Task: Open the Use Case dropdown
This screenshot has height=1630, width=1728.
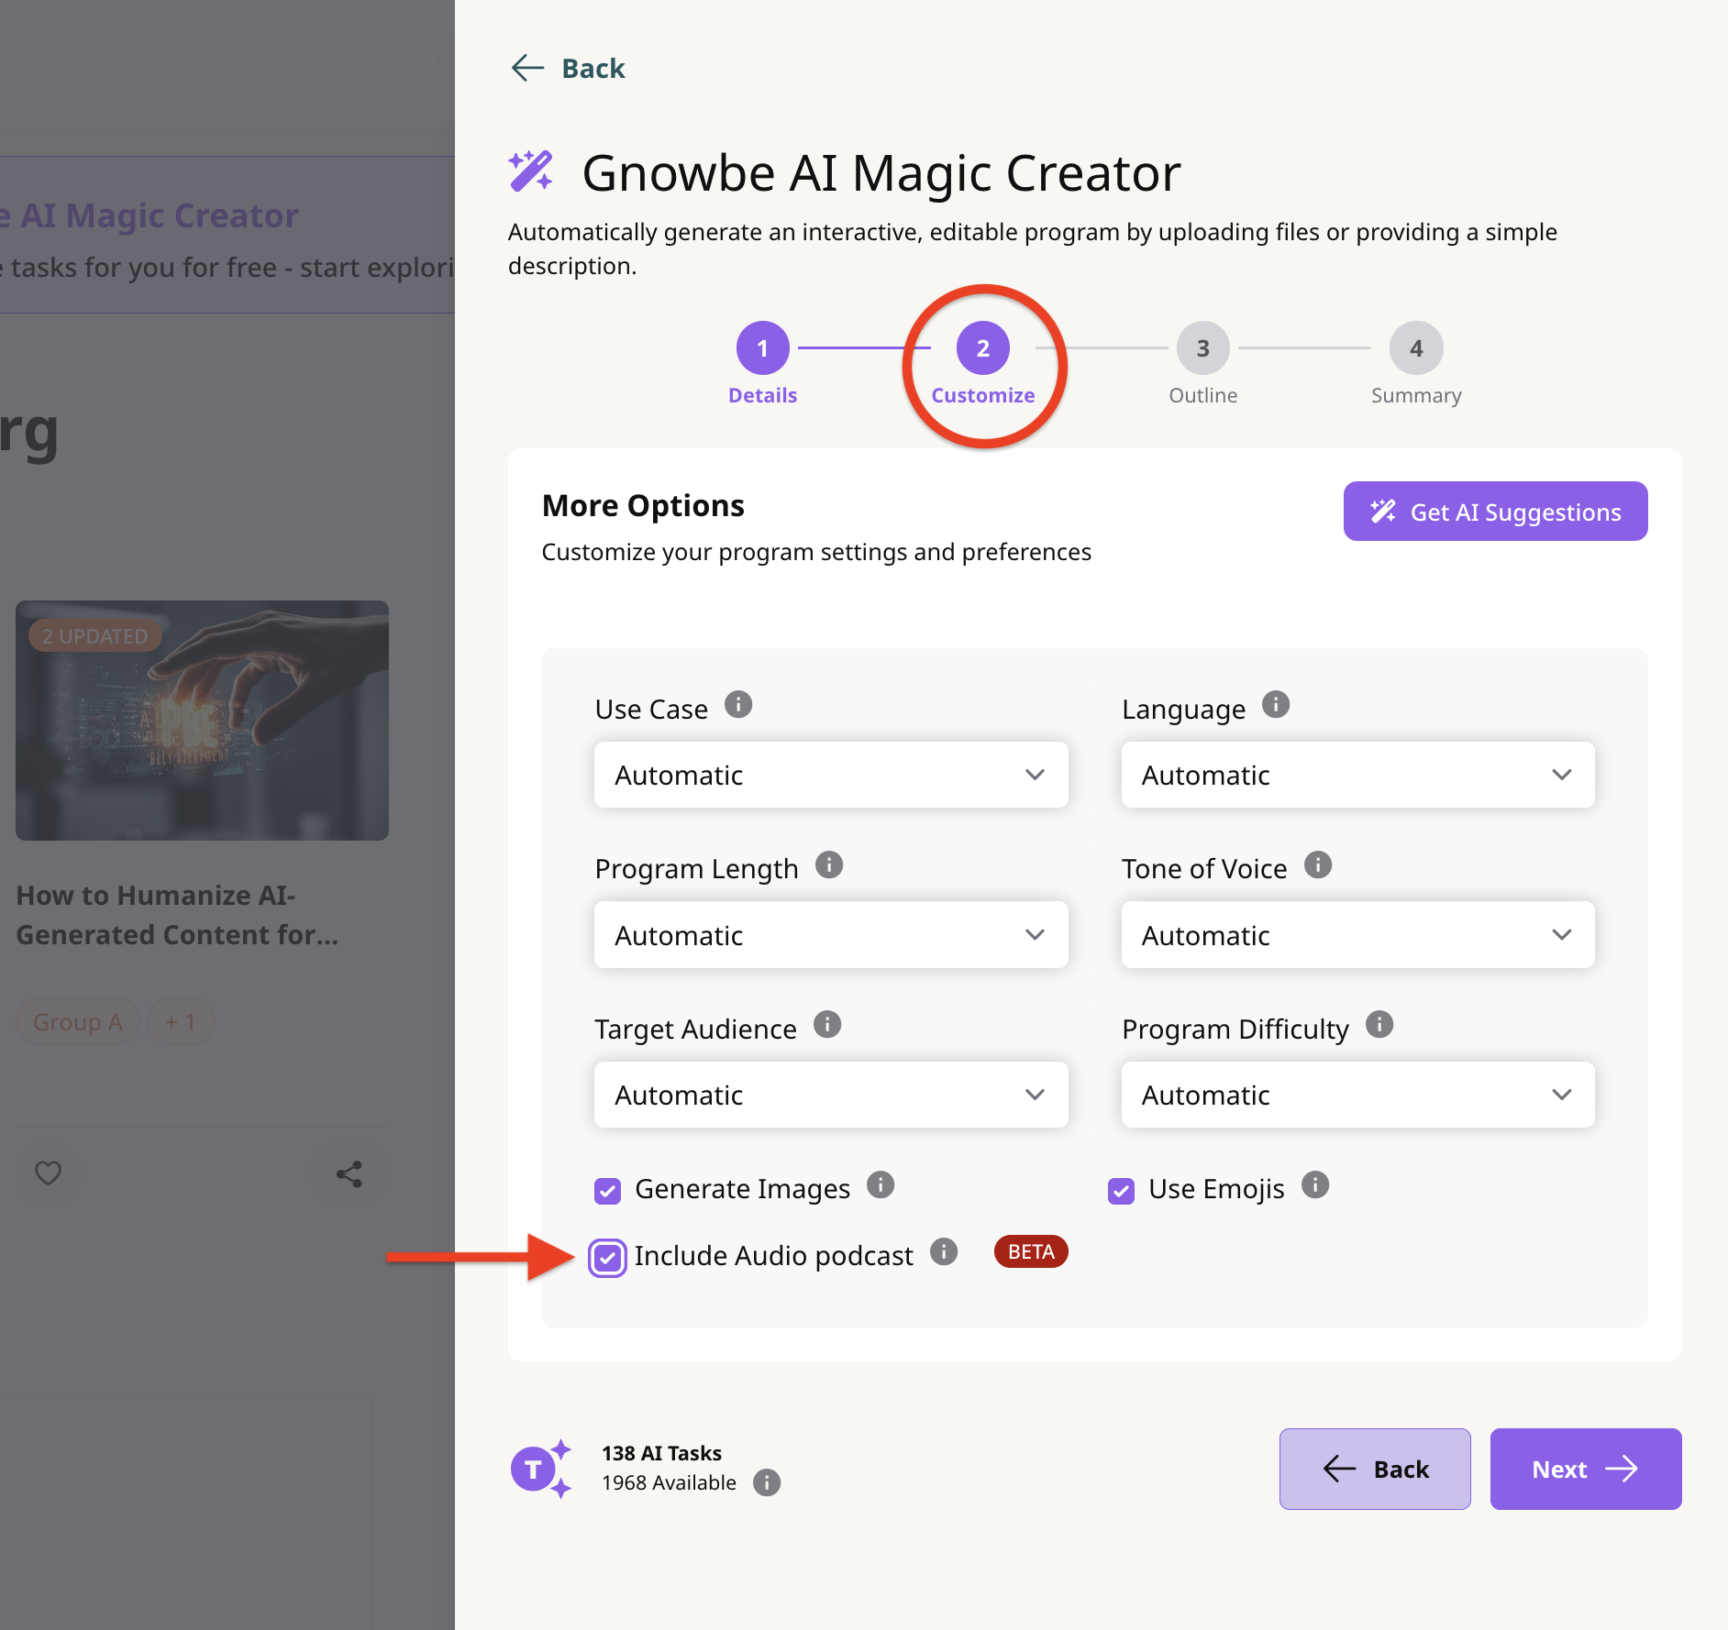Action: [830, 775]
